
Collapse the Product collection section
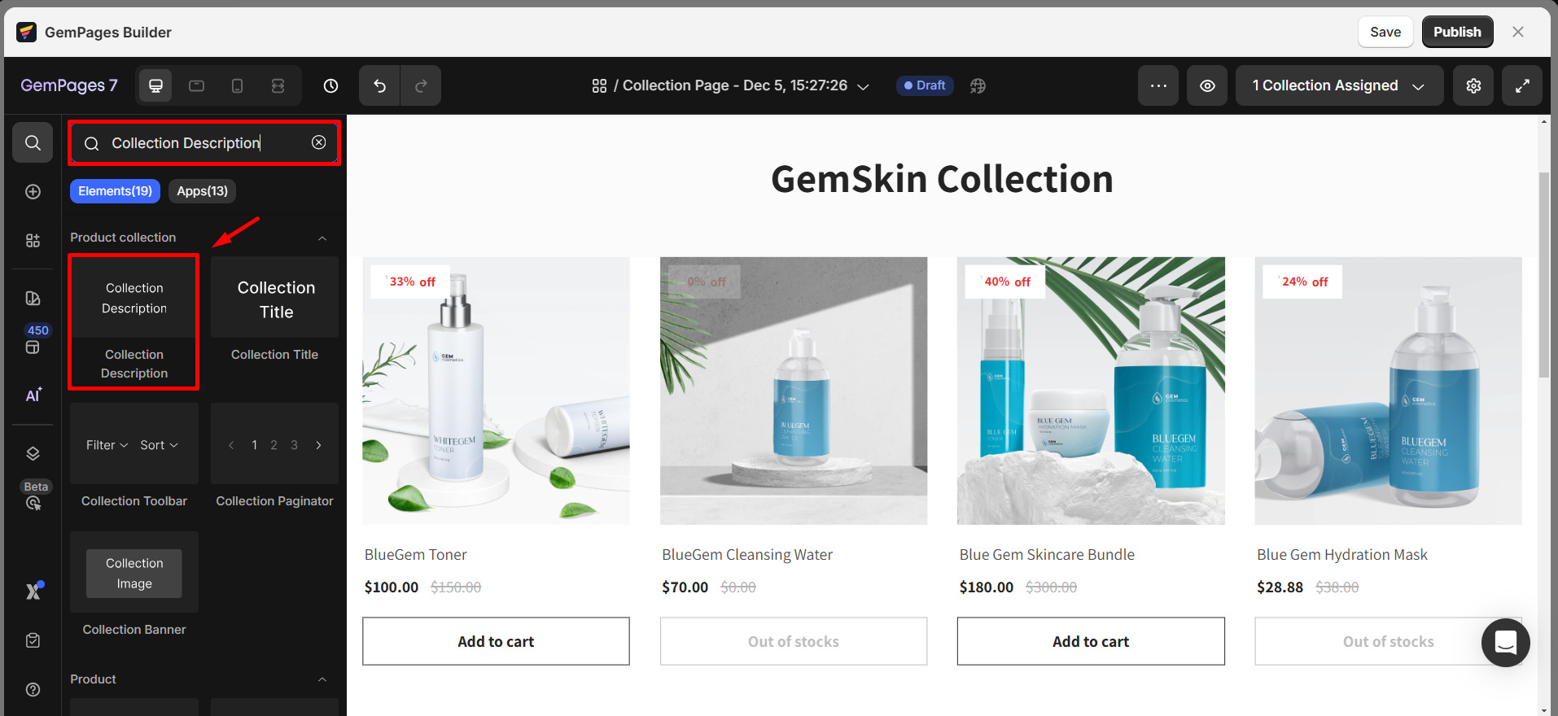(x=322, y=238)
